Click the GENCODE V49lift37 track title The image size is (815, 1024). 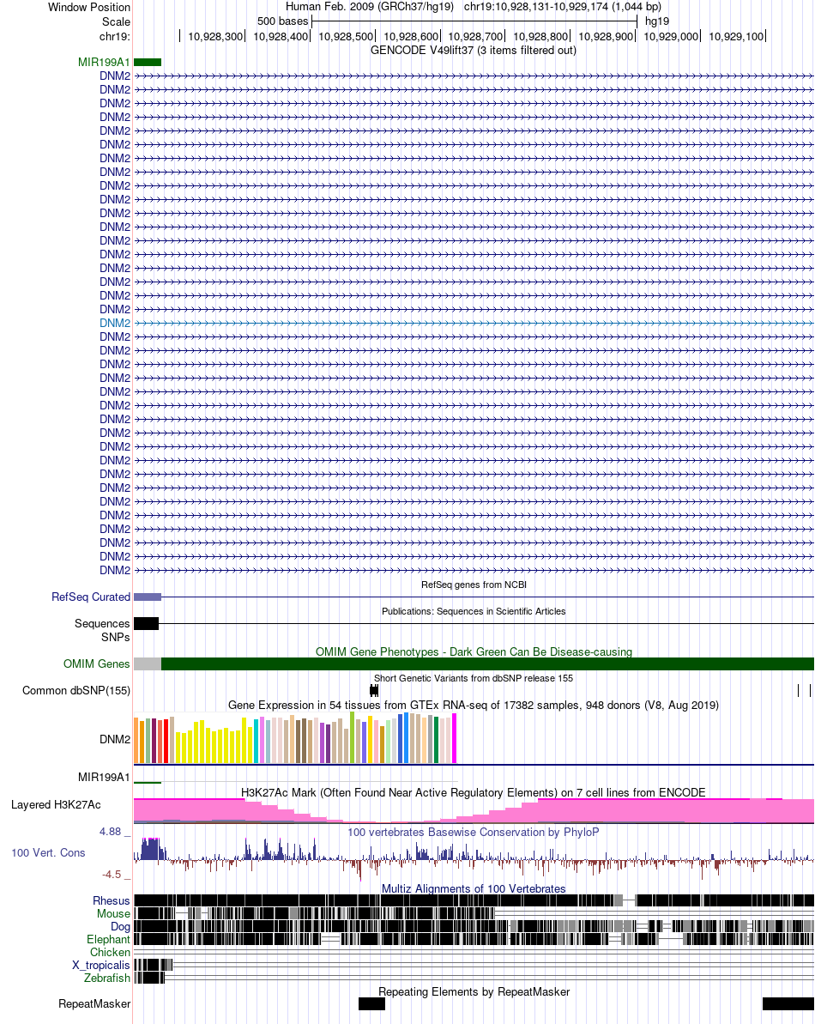474,51
